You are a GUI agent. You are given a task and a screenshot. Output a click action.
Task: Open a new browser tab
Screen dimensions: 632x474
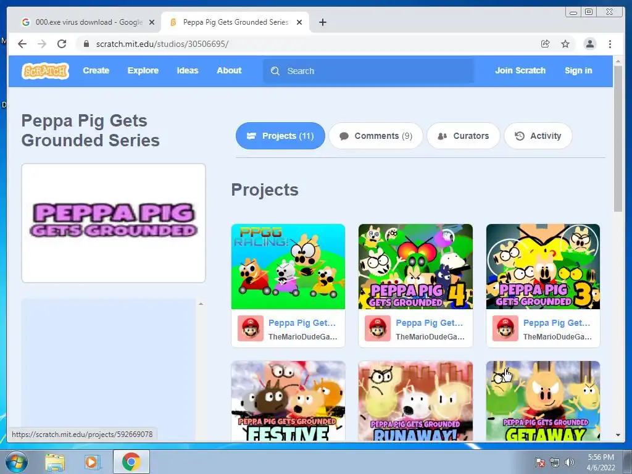pos(322,22)
